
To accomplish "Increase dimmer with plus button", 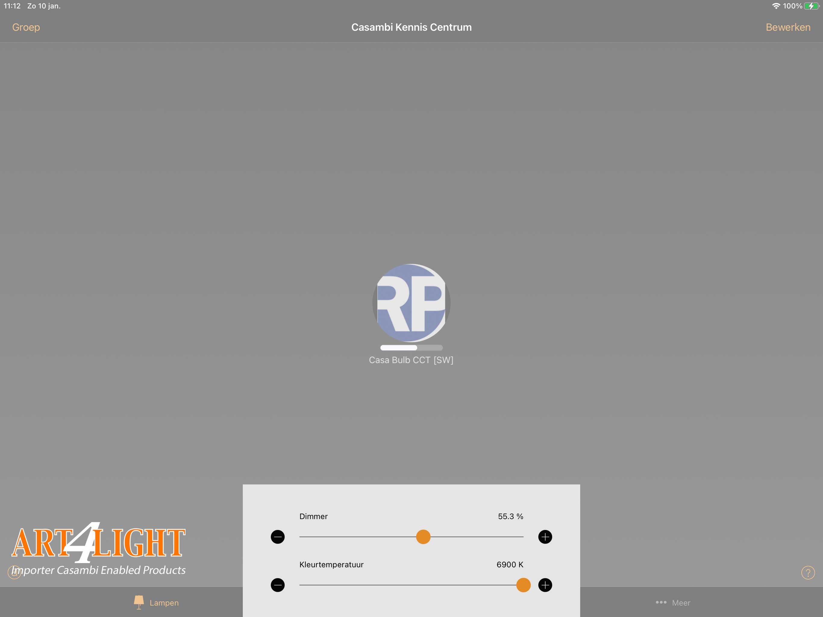I will 545,537.
